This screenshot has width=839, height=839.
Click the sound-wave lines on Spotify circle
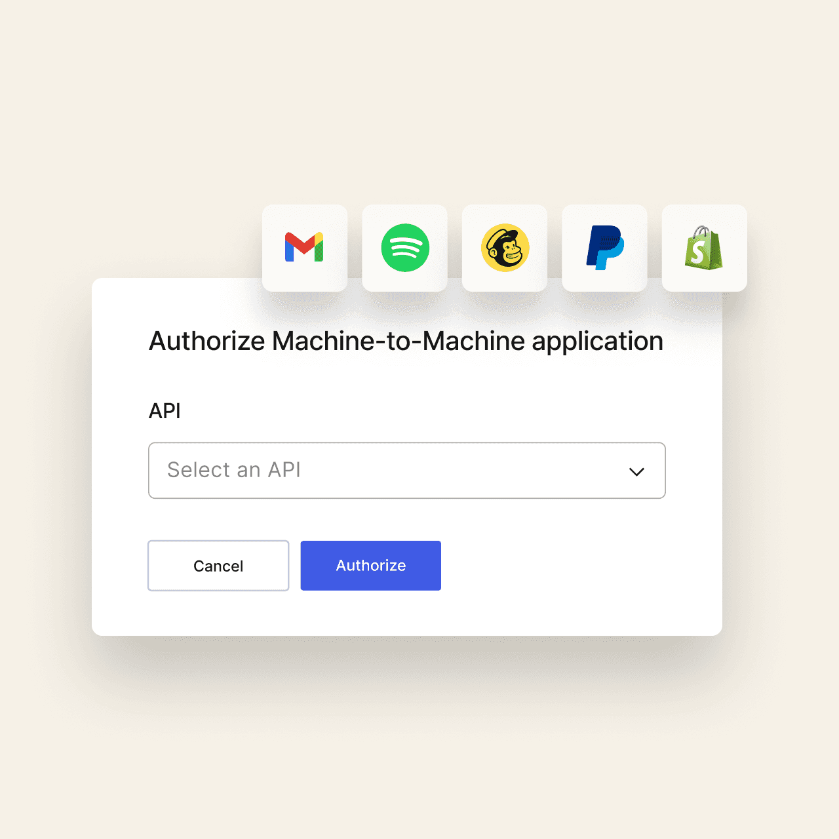(405, 247)
